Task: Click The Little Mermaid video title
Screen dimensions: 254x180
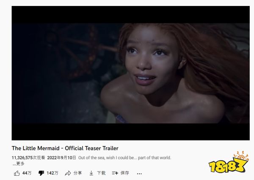Action: (x=65, y=148)
